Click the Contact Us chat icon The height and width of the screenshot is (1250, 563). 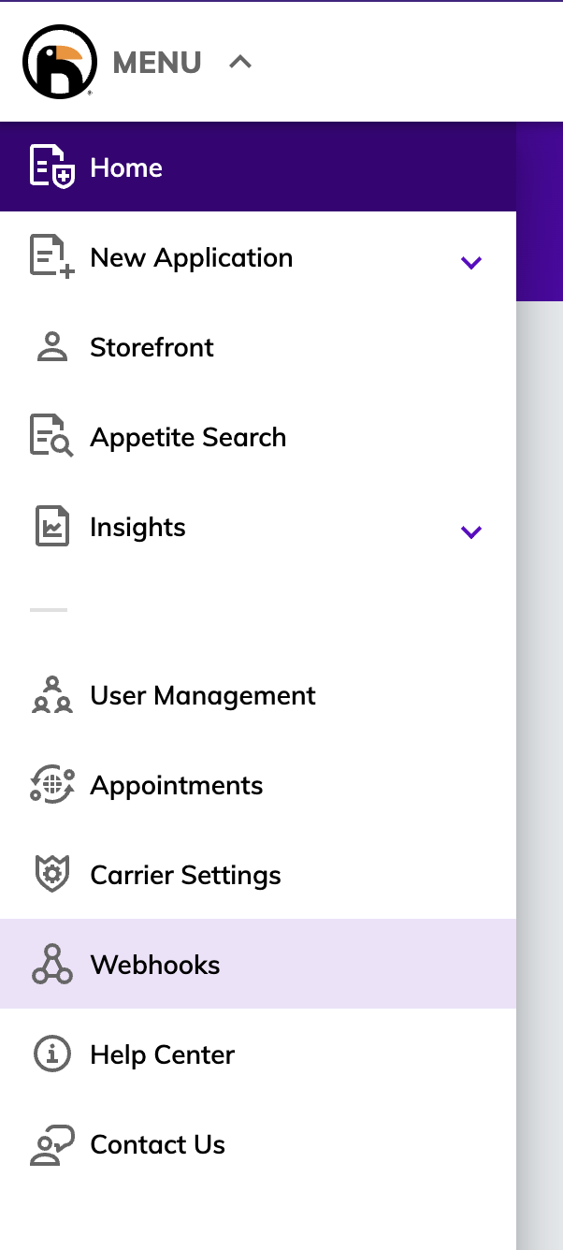[x=51, y=1144]
